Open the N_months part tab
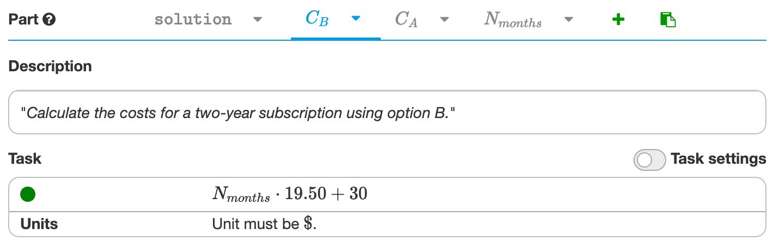 pos(513,21)
